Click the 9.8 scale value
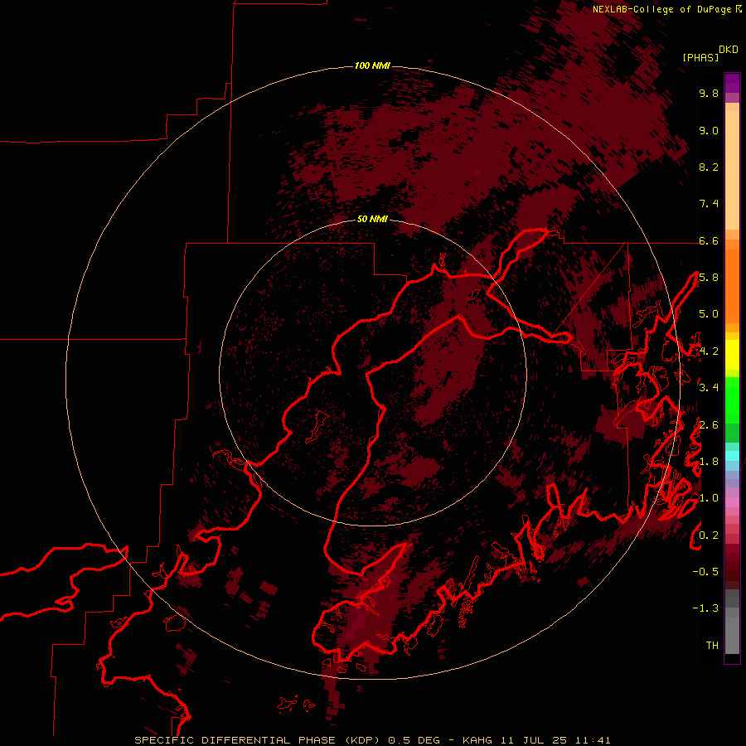This screenshot has width=746, height=746. click(x=709, y=93)
